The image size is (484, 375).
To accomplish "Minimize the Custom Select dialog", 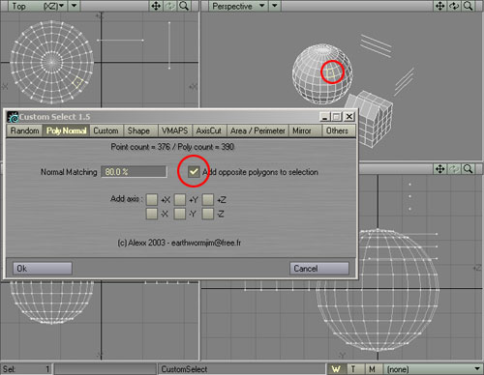I will [x=324, y=117].
